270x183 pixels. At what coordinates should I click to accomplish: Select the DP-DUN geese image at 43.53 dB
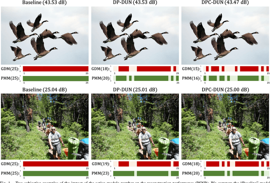click(135, 36)
